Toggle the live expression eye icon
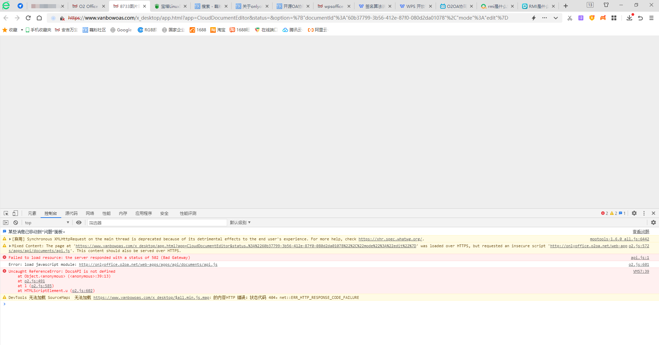This screenshot has height=345, width=659. pos(79,222)
